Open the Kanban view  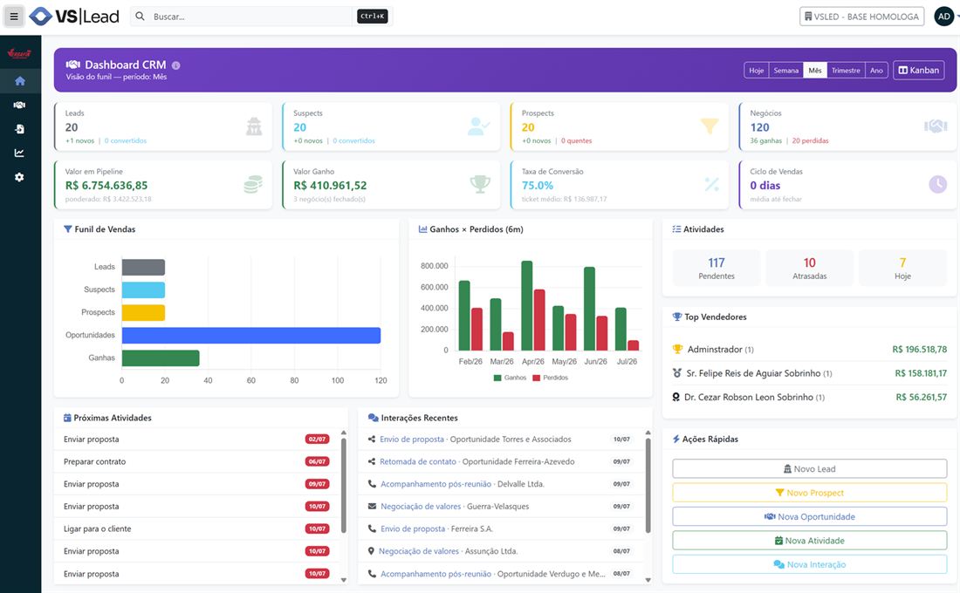918,71
